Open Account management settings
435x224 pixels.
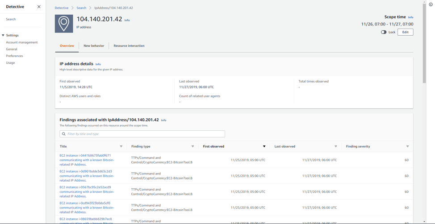pyautogui.click(x=22, y=42)
